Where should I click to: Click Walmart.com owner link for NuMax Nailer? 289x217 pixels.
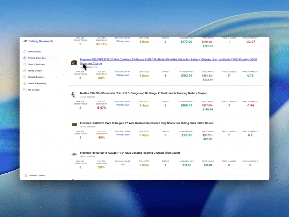tap(123, 105)
